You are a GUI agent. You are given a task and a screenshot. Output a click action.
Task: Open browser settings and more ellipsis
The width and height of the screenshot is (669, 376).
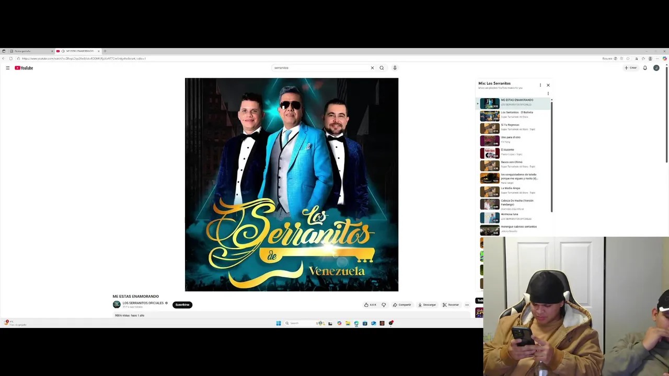(658, 58)
